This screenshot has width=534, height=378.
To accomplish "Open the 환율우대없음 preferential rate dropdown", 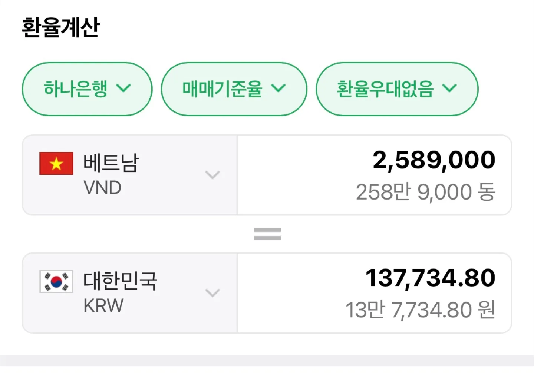I will tap(397, 89).
